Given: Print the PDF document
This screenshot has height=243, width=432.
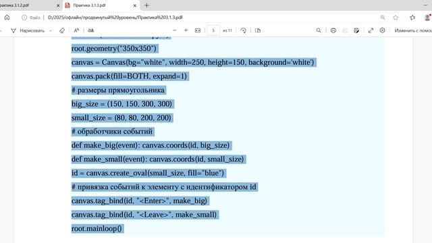Looking at the screenshot, I should point(333,30).
